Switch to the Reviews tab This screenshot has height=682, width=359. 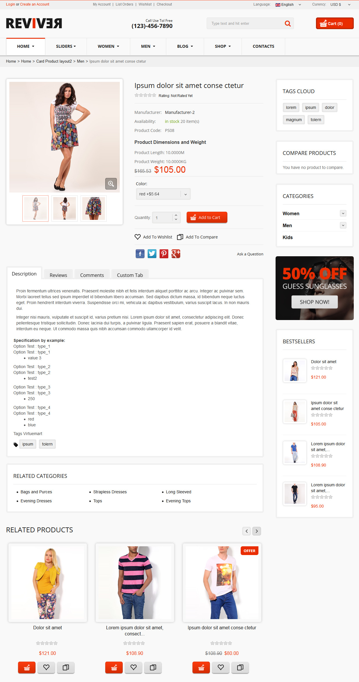58,275
